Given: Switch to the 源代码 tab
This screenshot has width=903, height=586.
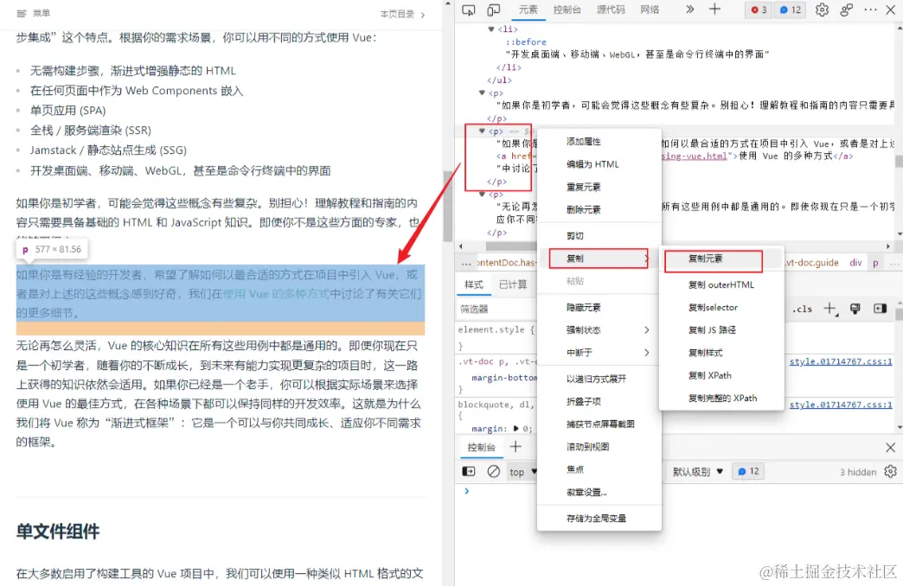Looking at the screenshot, I should pos(611,10).
